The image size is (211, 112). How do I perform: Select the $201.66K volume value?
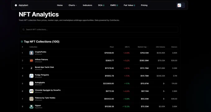coord(161,68)
